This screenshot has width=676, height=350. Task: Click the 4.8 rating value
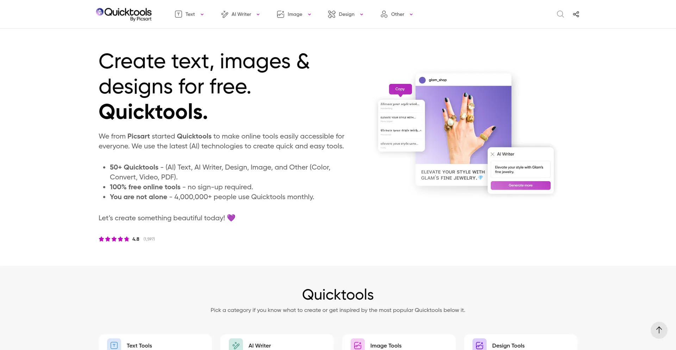click(x=136, y=239)
